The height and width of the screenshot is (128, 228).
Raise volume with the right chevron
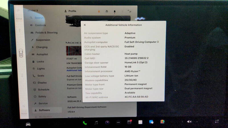pos(197,122)
